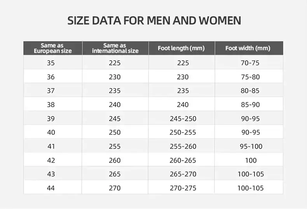Click the 'Foot length (mm)' column header

(x=181, y=48)
